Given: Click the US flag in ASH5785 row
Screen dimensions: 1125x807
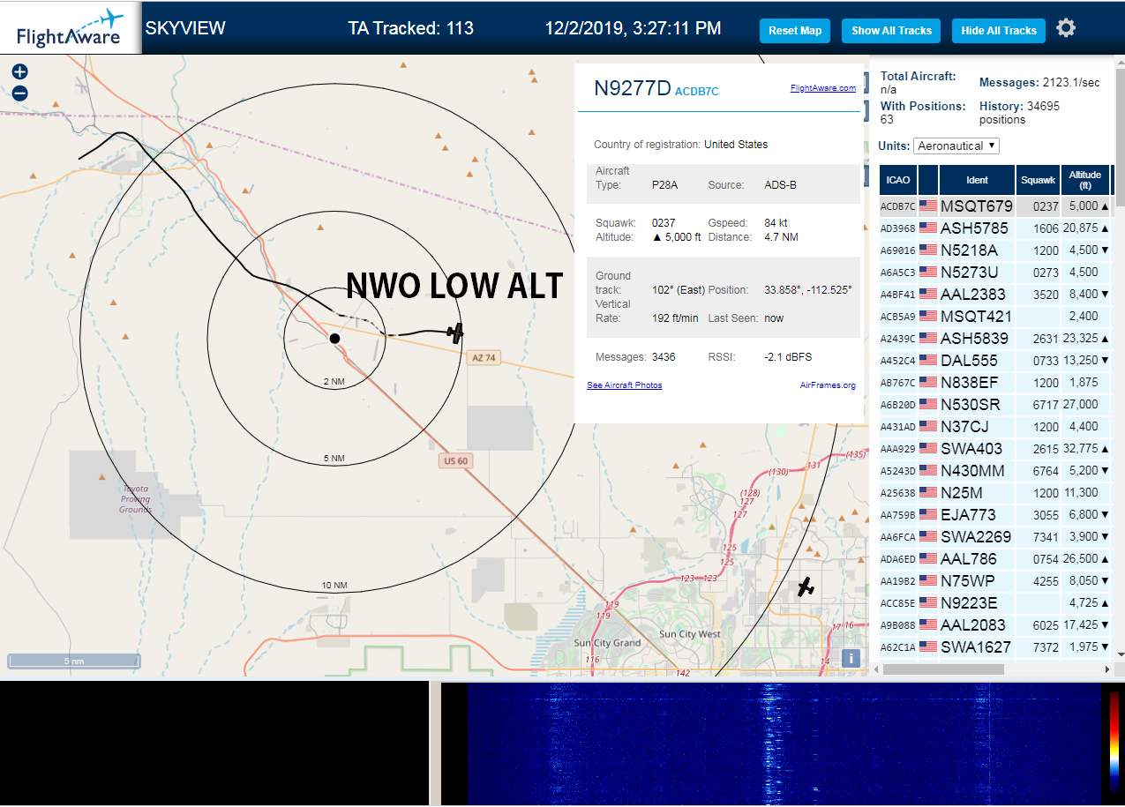Looking at the screenshot, I should pyautogui.click(x=928, y=228).
